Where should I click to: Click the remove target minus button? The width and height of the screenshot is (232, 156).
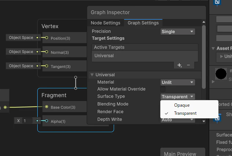pyautogui.click(x=188, y=65)
